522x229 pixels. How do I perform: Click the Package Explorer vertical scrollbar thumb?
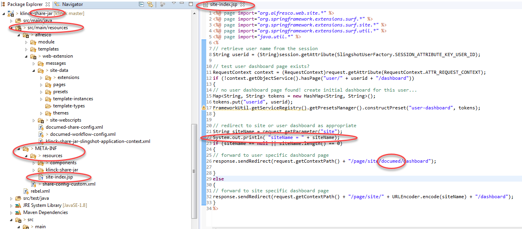pyautogui.click(x=194, y=170)
